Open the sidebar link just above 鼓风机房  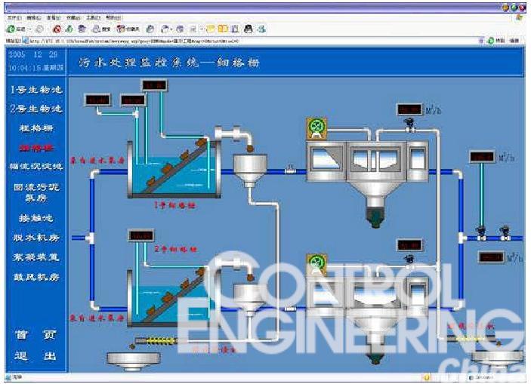click(x=36, y=257)
